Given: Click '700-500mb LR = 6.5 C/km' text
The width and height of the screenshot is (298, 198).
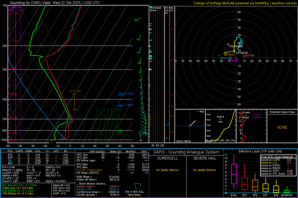Looking at the screenshot, I should click(18, 193).
